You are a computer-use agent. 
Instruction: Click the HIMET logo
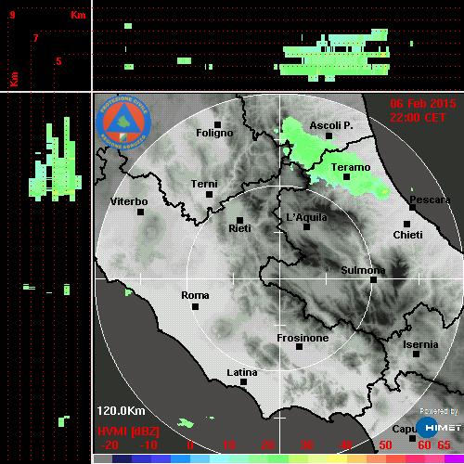(439, 428)
